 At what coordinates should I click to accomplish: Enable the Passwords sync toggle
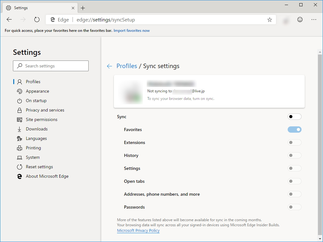coord(294,207)
